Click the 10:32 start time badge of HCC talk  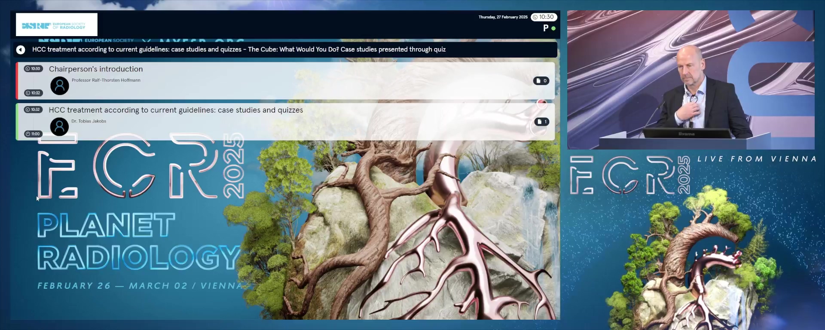click(x=33, y=110)
